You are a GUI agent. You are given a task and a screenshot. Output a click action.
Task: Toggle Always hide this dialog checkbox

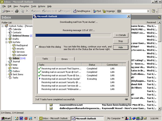(37, 47)
